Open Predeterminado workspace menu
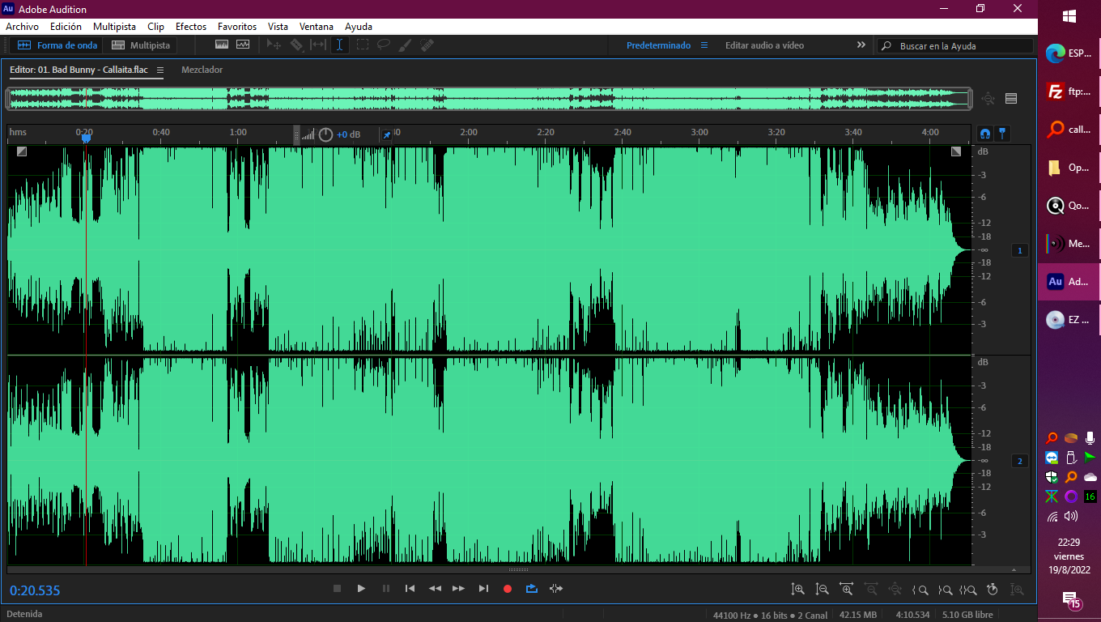The image size is (1101, 622). point(704,45)
